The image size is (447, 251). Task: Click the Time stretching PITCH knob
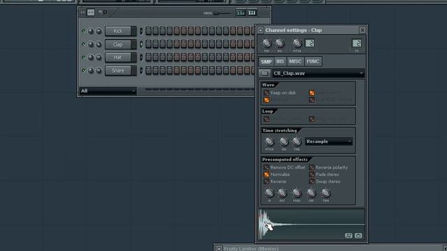coord(270,142)
